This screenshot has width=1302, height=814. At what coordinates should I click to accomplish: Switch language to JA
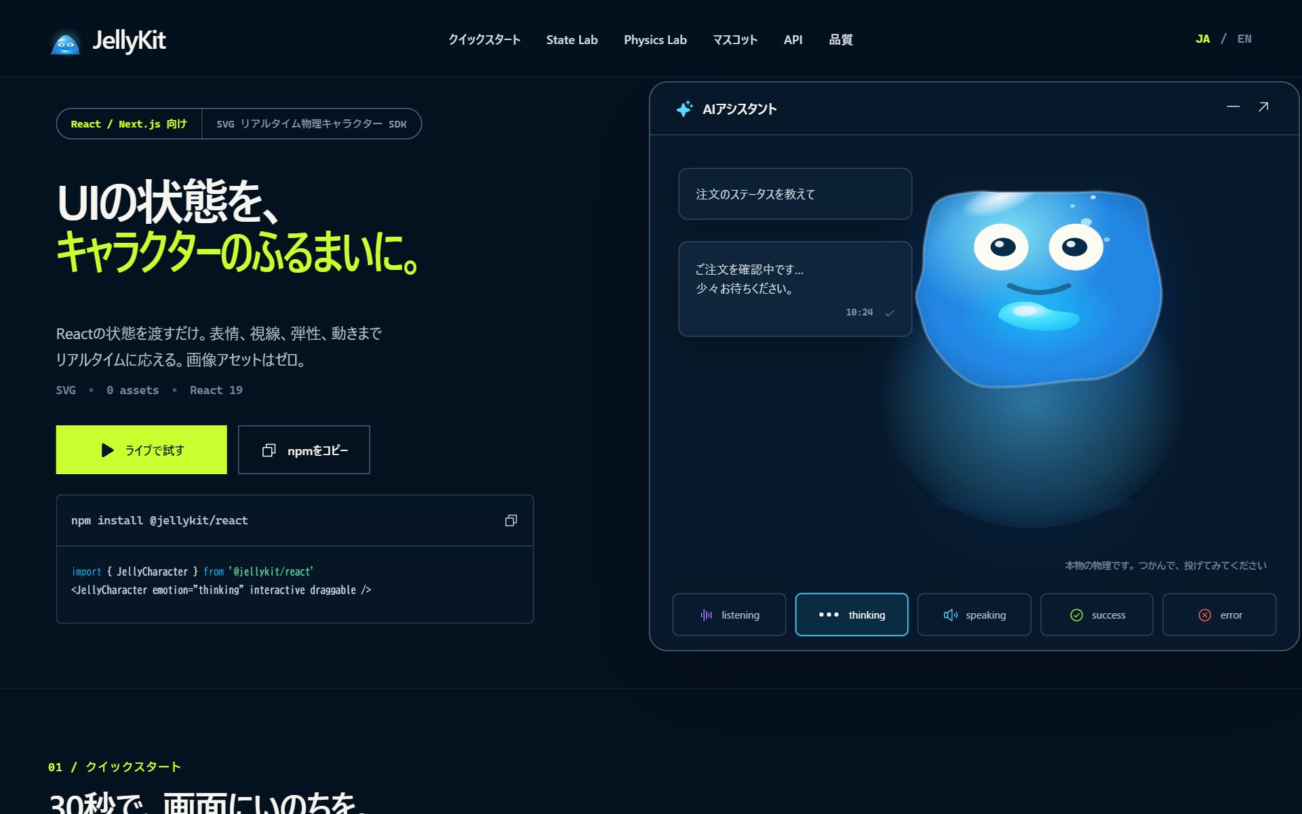click(1202, 39)
